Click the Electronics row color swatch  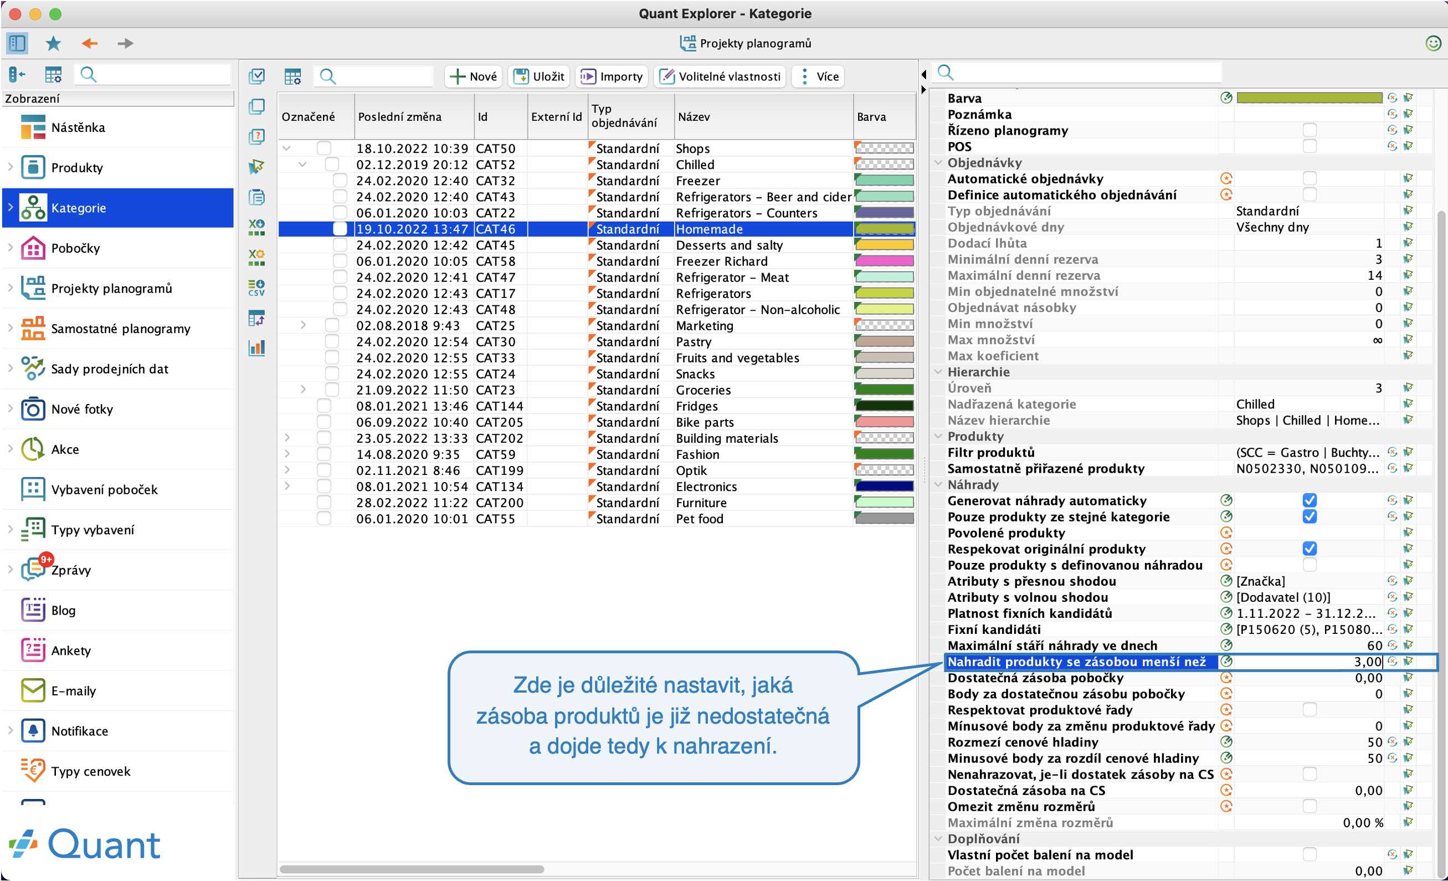[x=884, y=486]
